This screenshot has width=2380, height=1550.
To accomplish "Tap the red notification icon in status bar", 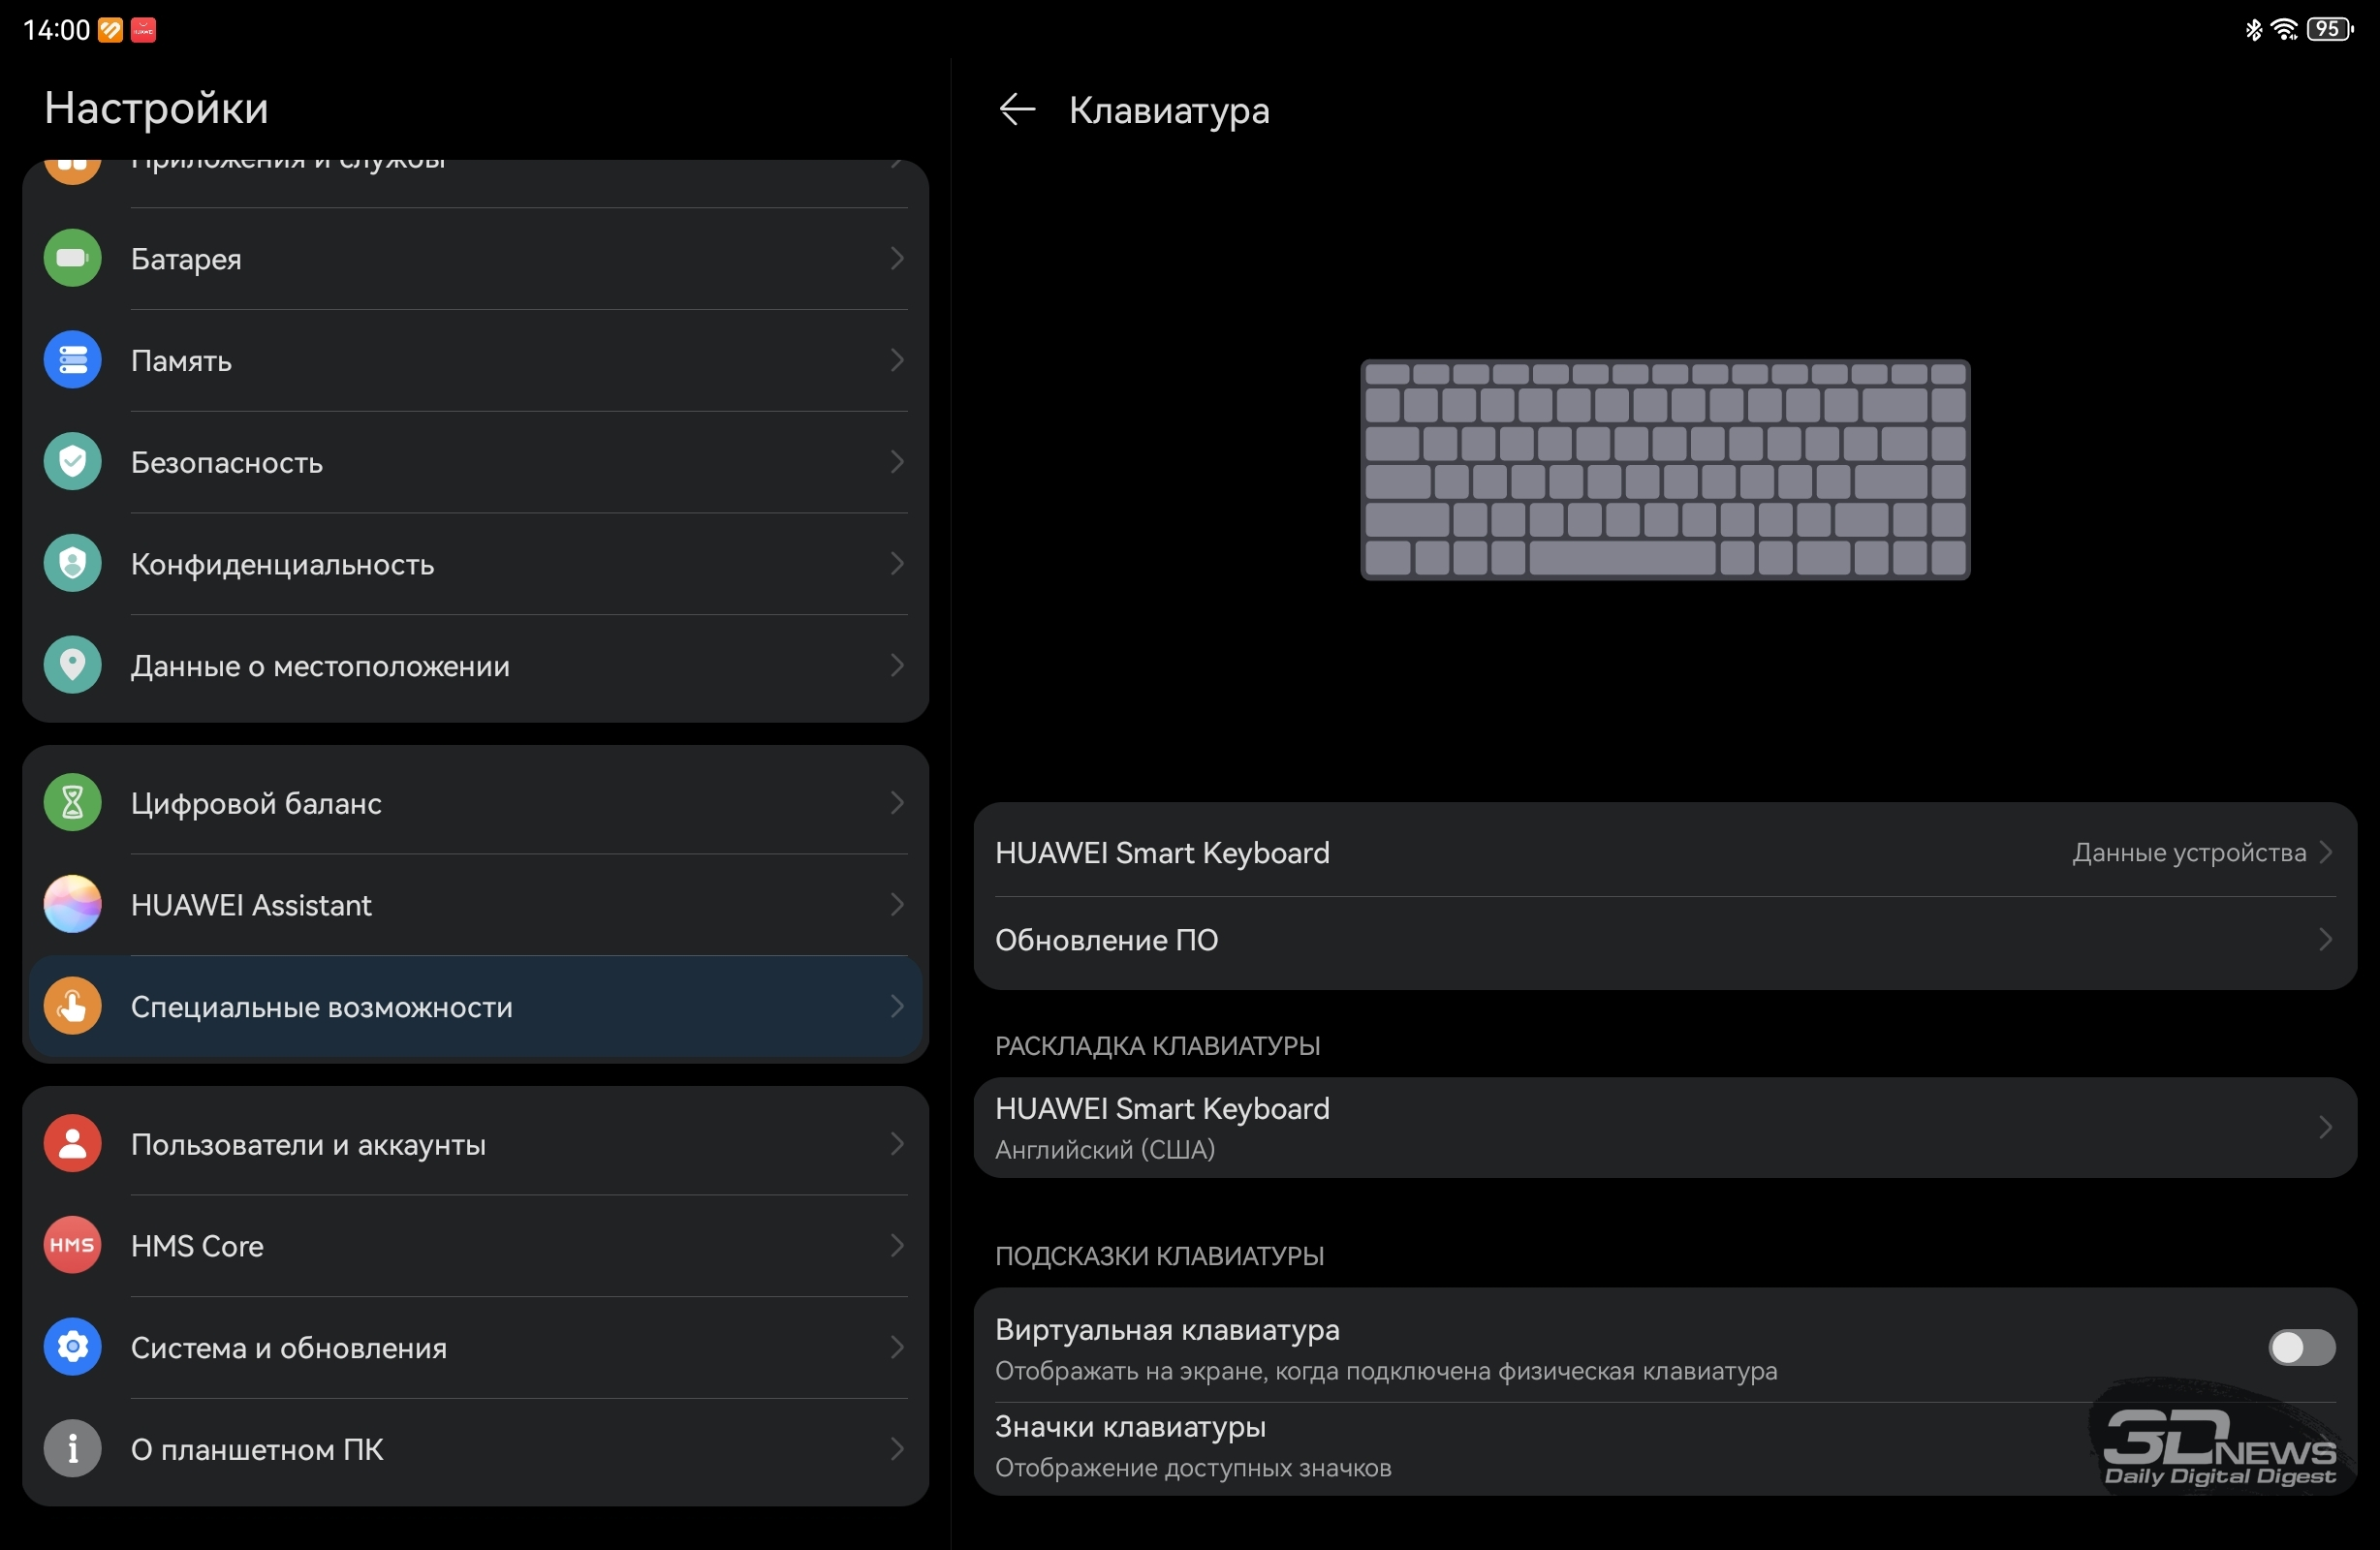I will (144, 30).
